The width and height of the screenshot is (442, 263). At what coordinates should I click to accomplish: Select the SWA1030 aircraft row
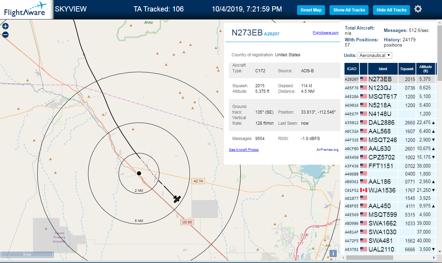390,232
